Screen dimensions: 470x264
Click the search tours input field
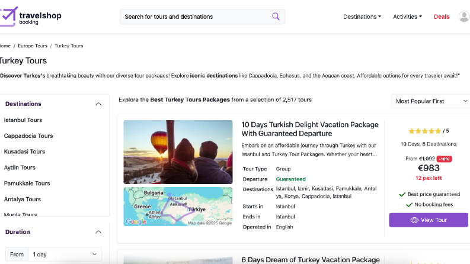[202, 17]
